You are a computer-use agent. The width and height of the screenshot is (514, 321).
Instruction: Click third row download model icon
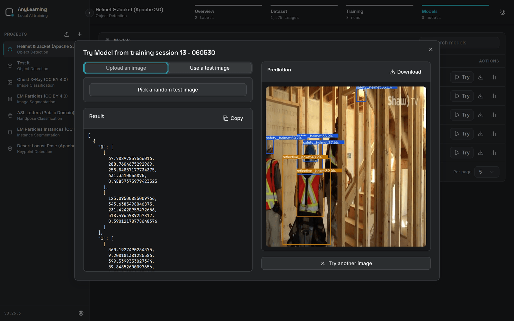481,115
